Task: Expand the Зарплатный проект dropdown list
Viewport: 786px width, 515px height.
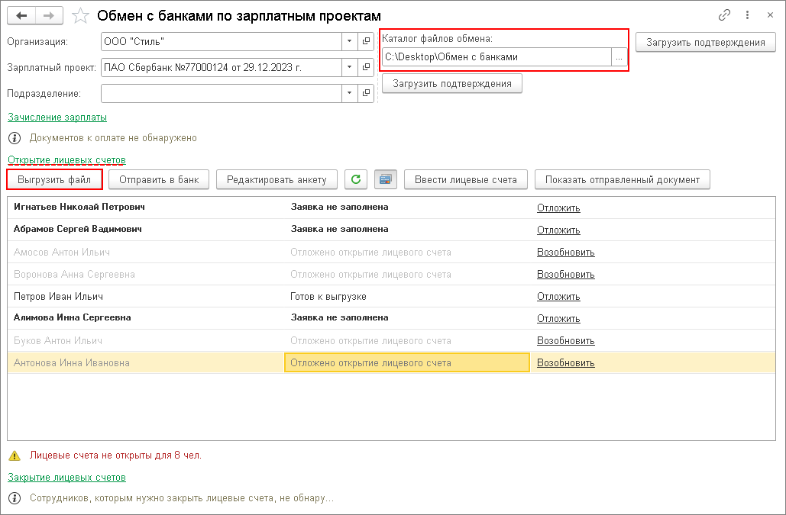Action: point(349,67)
